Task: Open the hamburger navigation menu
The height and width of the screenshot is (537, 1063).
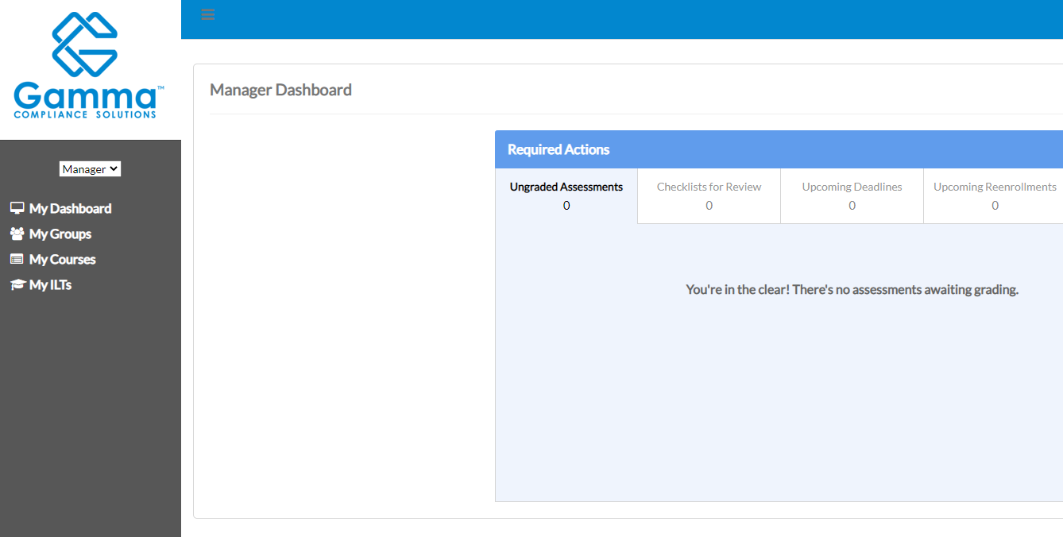Action: (x=207, y=14)
